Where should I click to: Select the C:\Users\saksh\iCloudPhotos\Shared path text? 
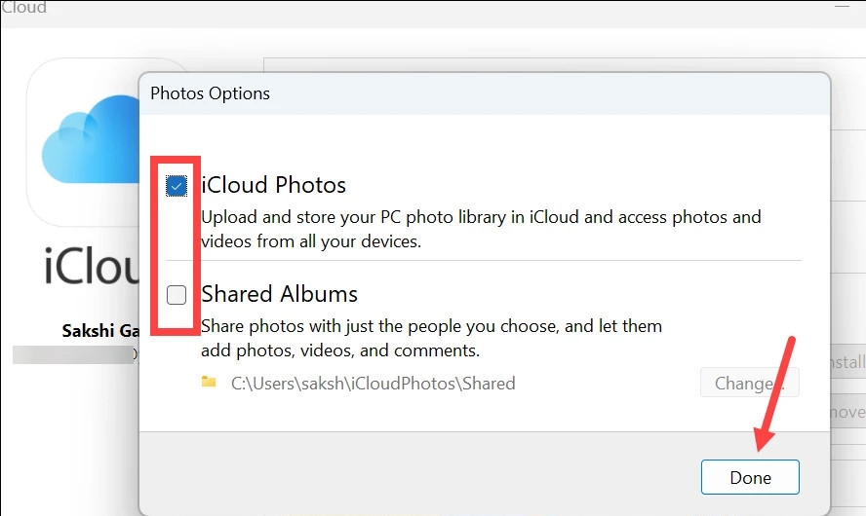point(373,384)
